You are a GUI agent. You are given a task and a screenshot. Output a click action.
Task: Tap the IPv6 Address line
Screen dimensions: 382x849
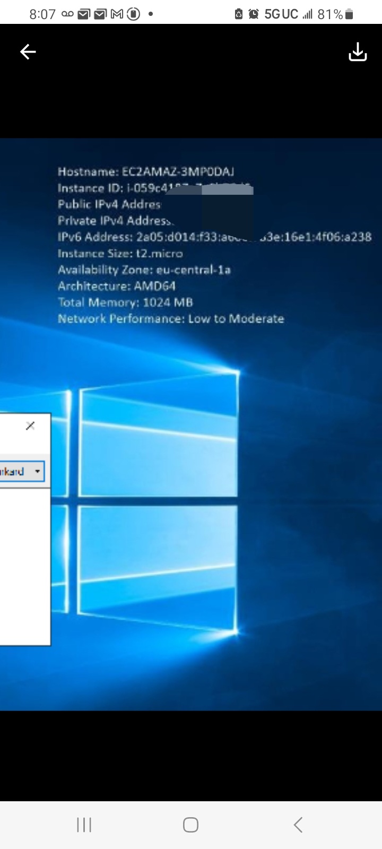coord(214,237)
